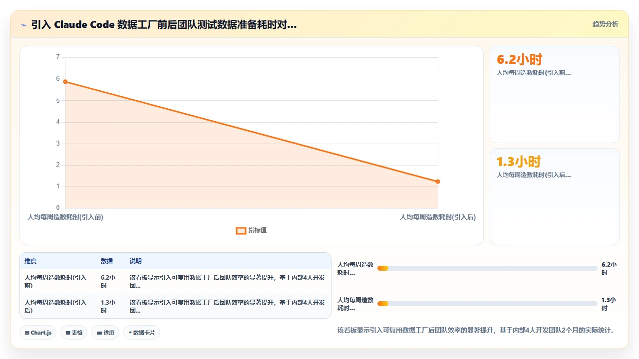Click x-axis label 人均每周造数耗时(引入前)
Image resolution: width=639 pixels, height=359 pixels.
(x=65, y=217)
